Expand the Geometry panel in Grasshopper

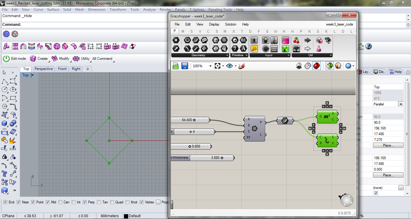[227, 55]
